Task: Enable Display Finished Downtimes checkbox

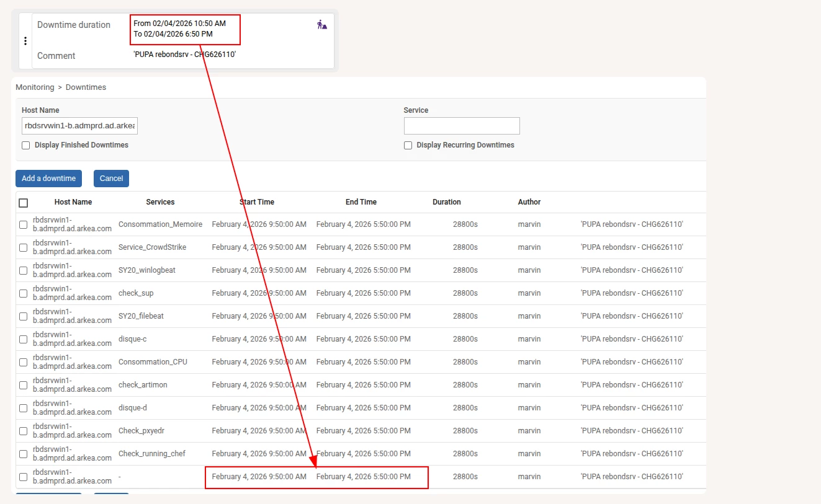Action: click(x=26, y=145)
